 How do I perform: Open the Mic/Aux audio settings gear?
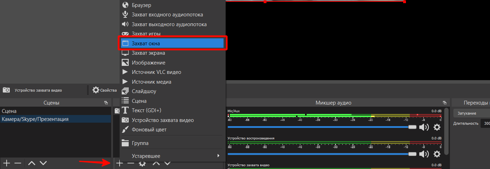(x=437, y=127)
